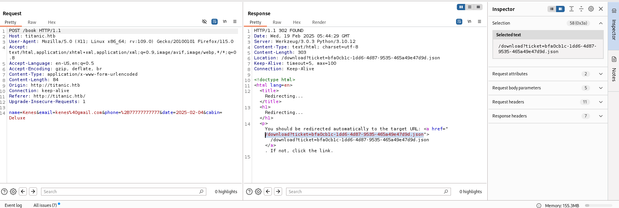Switch Response view to Raw tab

277,22
